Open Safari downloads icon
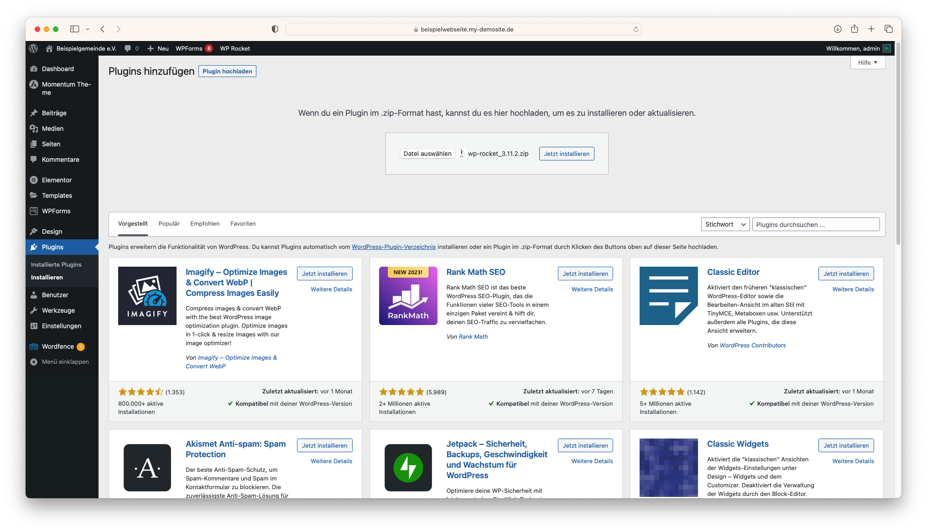Screen dimensions: 927x532 click(x=838, y=29)
